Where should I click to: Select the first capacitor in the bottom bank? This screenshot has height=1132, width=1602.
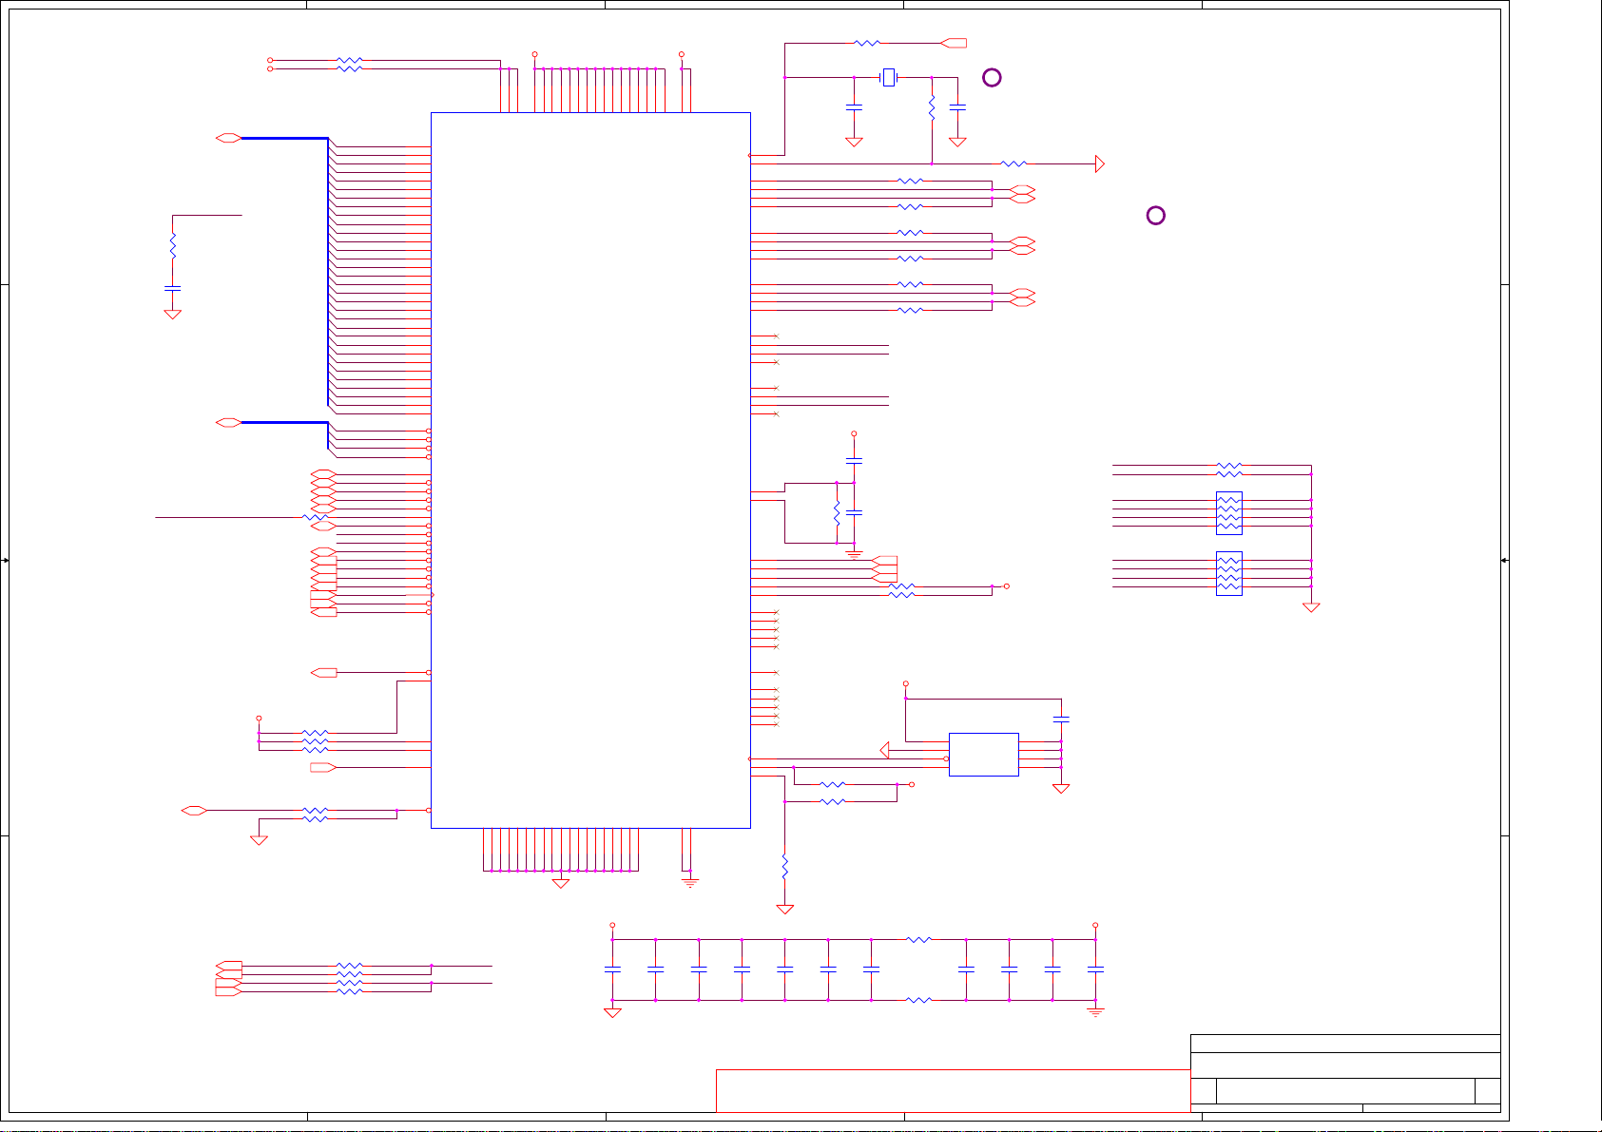612,970
